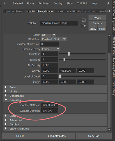Click the Contact Stiffness input field
The height and width of the screenshot is (141, 115).
(x=50, y=105)
